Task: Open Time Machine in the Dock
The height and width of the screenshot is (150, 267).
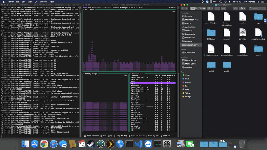Action: click(101, 144)
